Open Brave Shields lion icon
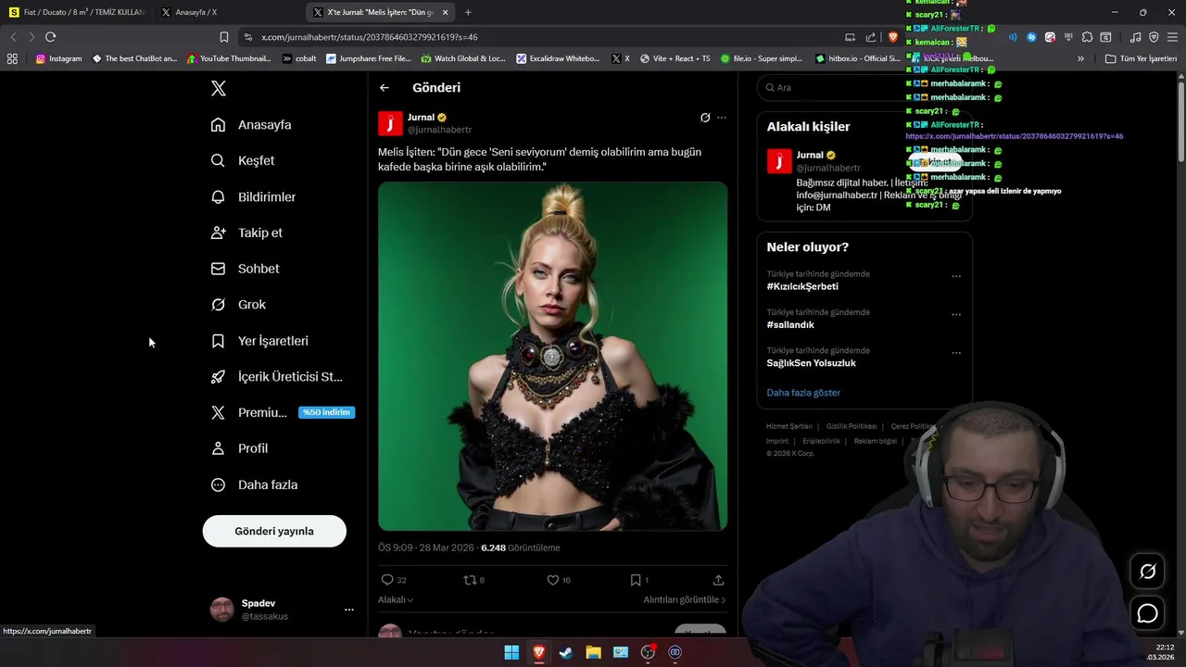 [893, 37]
